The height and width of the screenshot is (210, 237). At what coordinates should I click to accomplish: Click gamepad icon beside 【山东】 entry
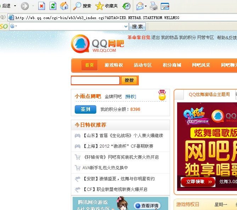pos(78,136)
